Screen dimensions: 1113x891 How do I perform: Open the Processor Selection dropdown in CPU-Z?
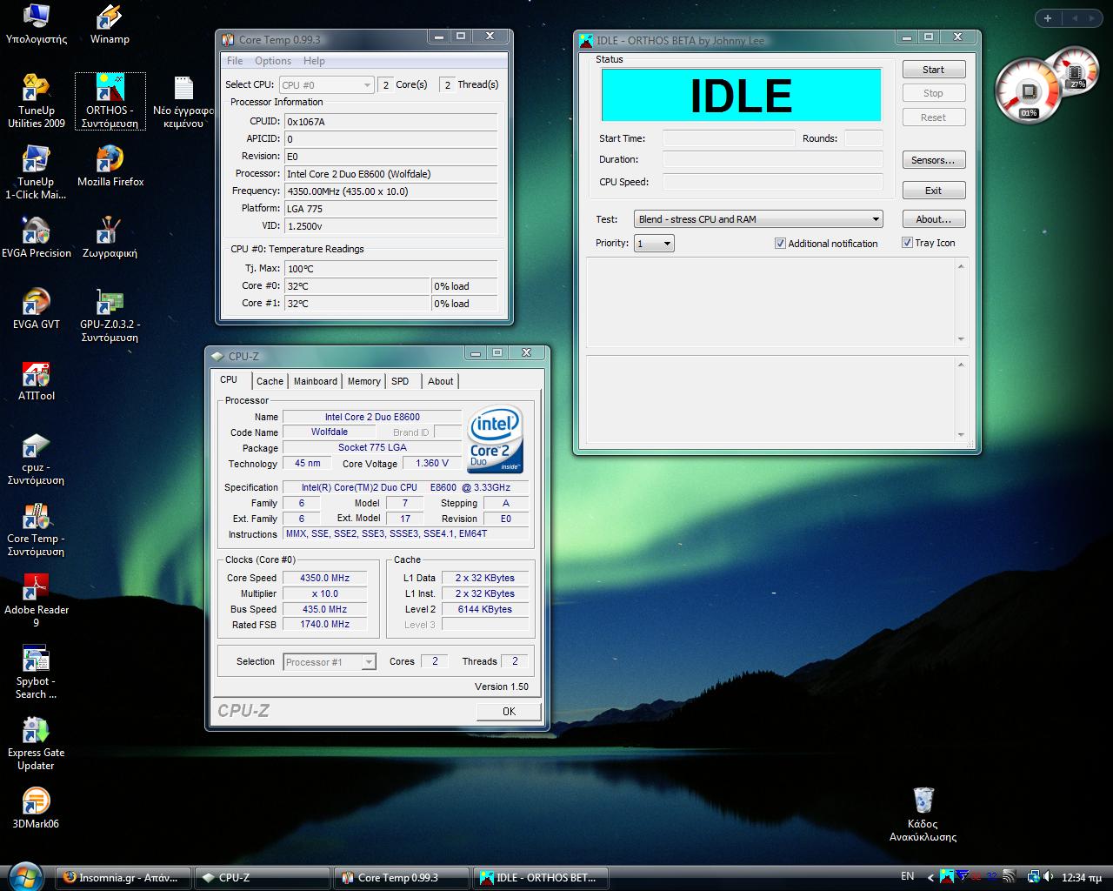330,662
